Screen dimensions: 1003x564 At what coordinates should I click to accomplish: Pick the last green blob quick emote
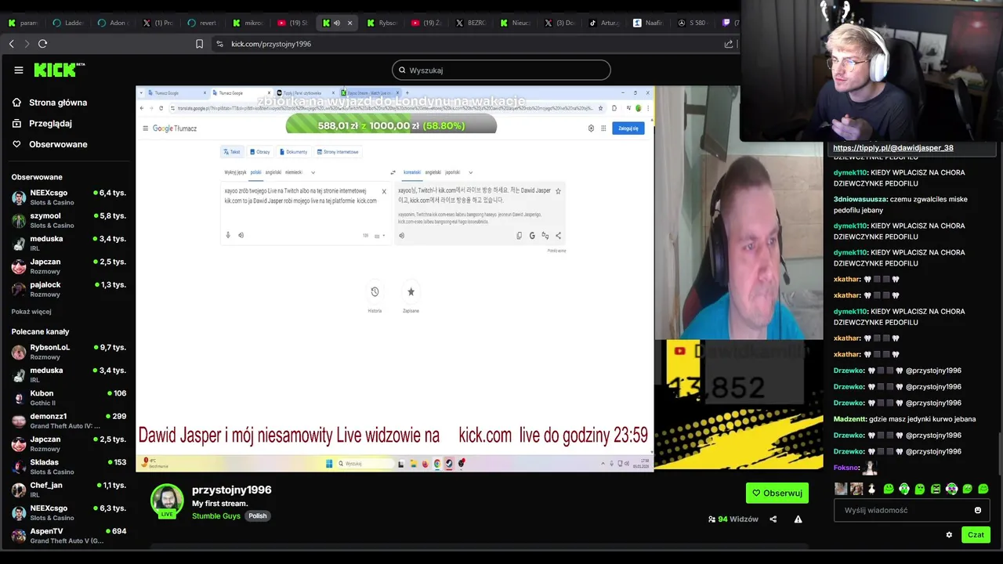click(983, 489)
